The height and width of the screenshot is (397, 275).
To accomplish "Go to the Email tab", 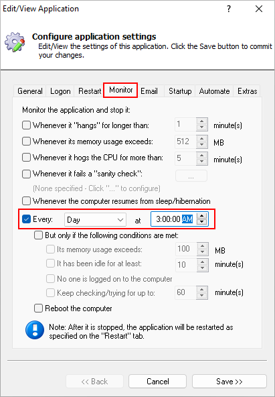I will coord(149,91).
